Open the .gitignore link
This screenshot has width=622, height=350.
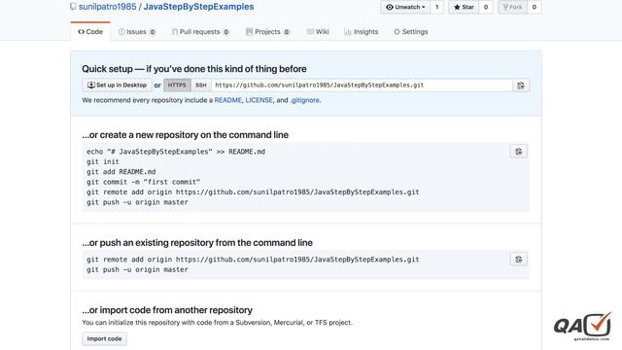click(304, 100)
